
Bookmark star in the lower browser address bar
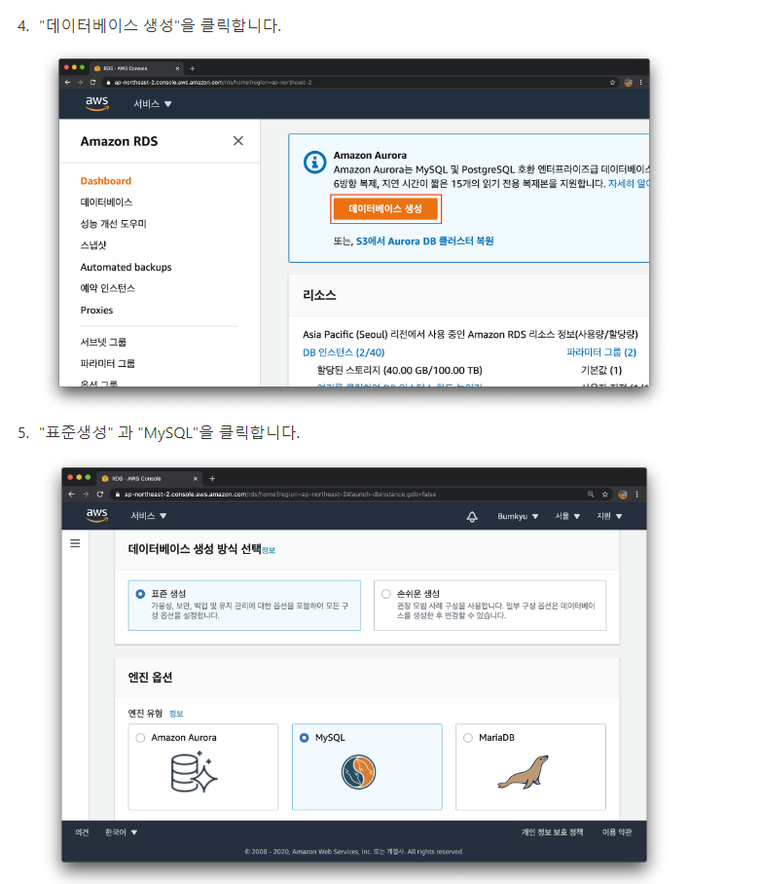click(604, 495)
